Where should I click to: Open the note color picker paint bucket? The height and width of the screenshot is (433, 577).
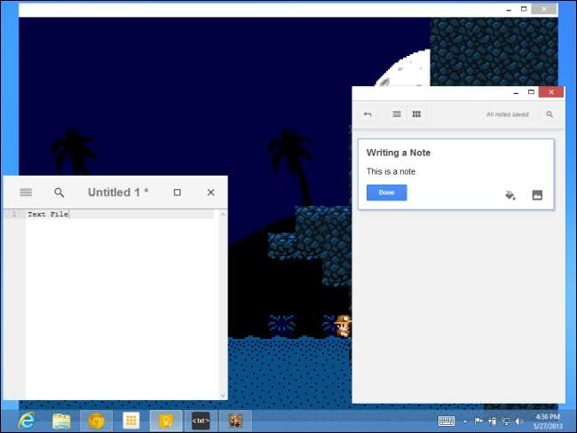pyautogui.click(x=510, y=194)
